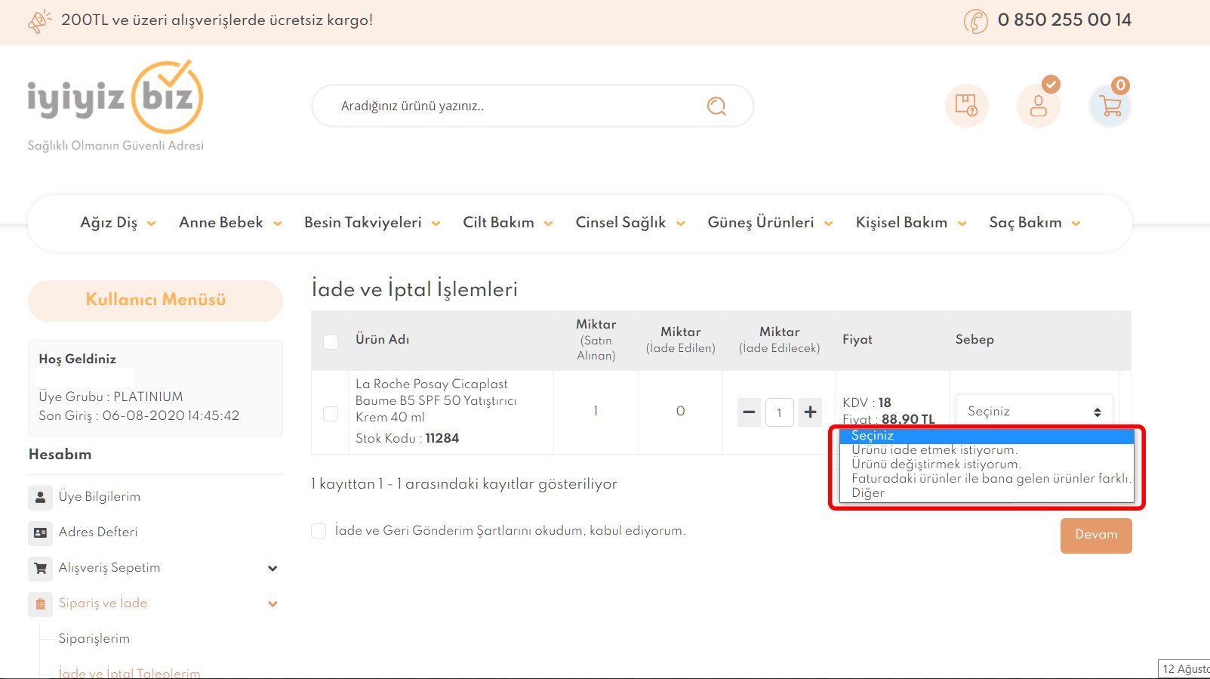The height and width of the screenshot is (679, 1210).
Task: Click the search magnifier icon
Action: point(716,106)
